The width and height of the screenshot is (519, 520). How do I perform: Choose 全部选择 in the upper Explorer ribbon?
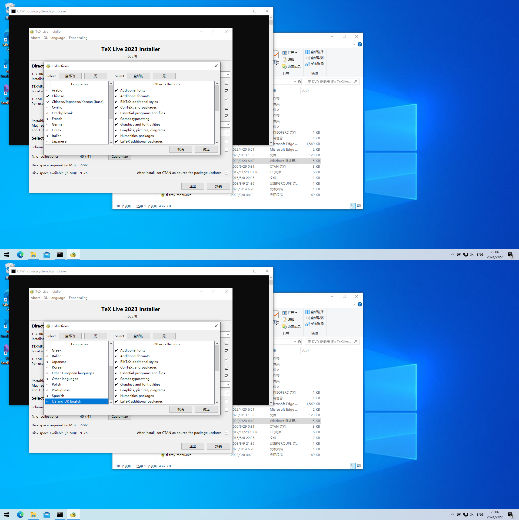pyautogui.click(x=315, y=52)
